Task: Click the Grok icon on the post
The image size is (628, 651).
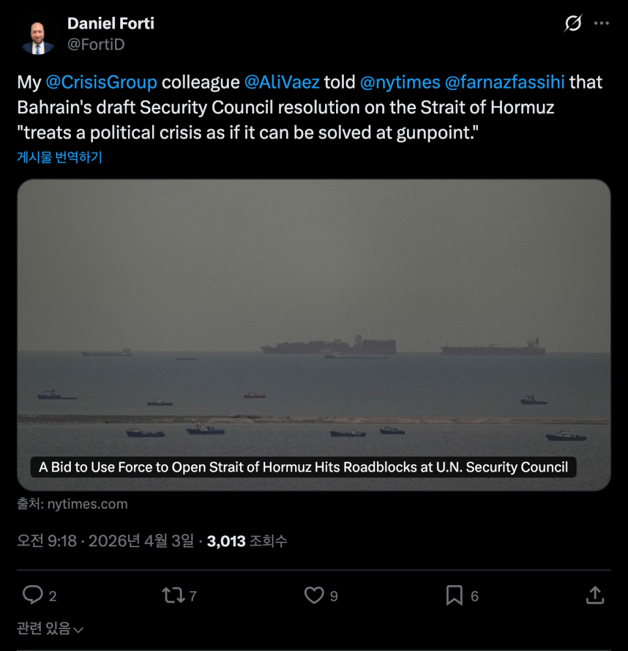Action: (x=573, y=24)
